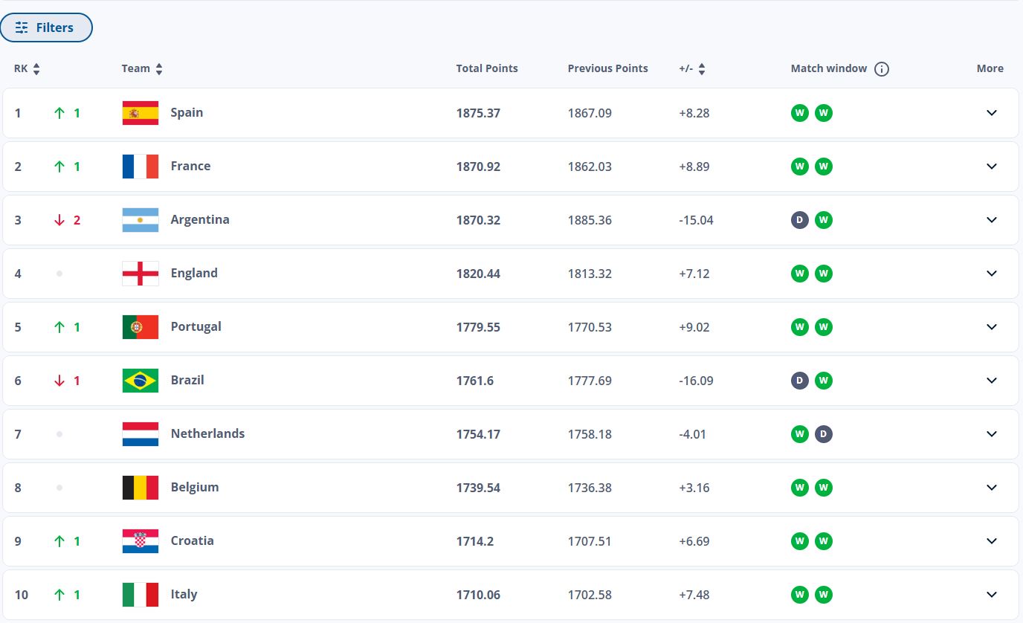The height and width of the screenshot is (623, 1023).
Task: Click Brazil's change value -16.09
Action: click(x=697, y=381)
